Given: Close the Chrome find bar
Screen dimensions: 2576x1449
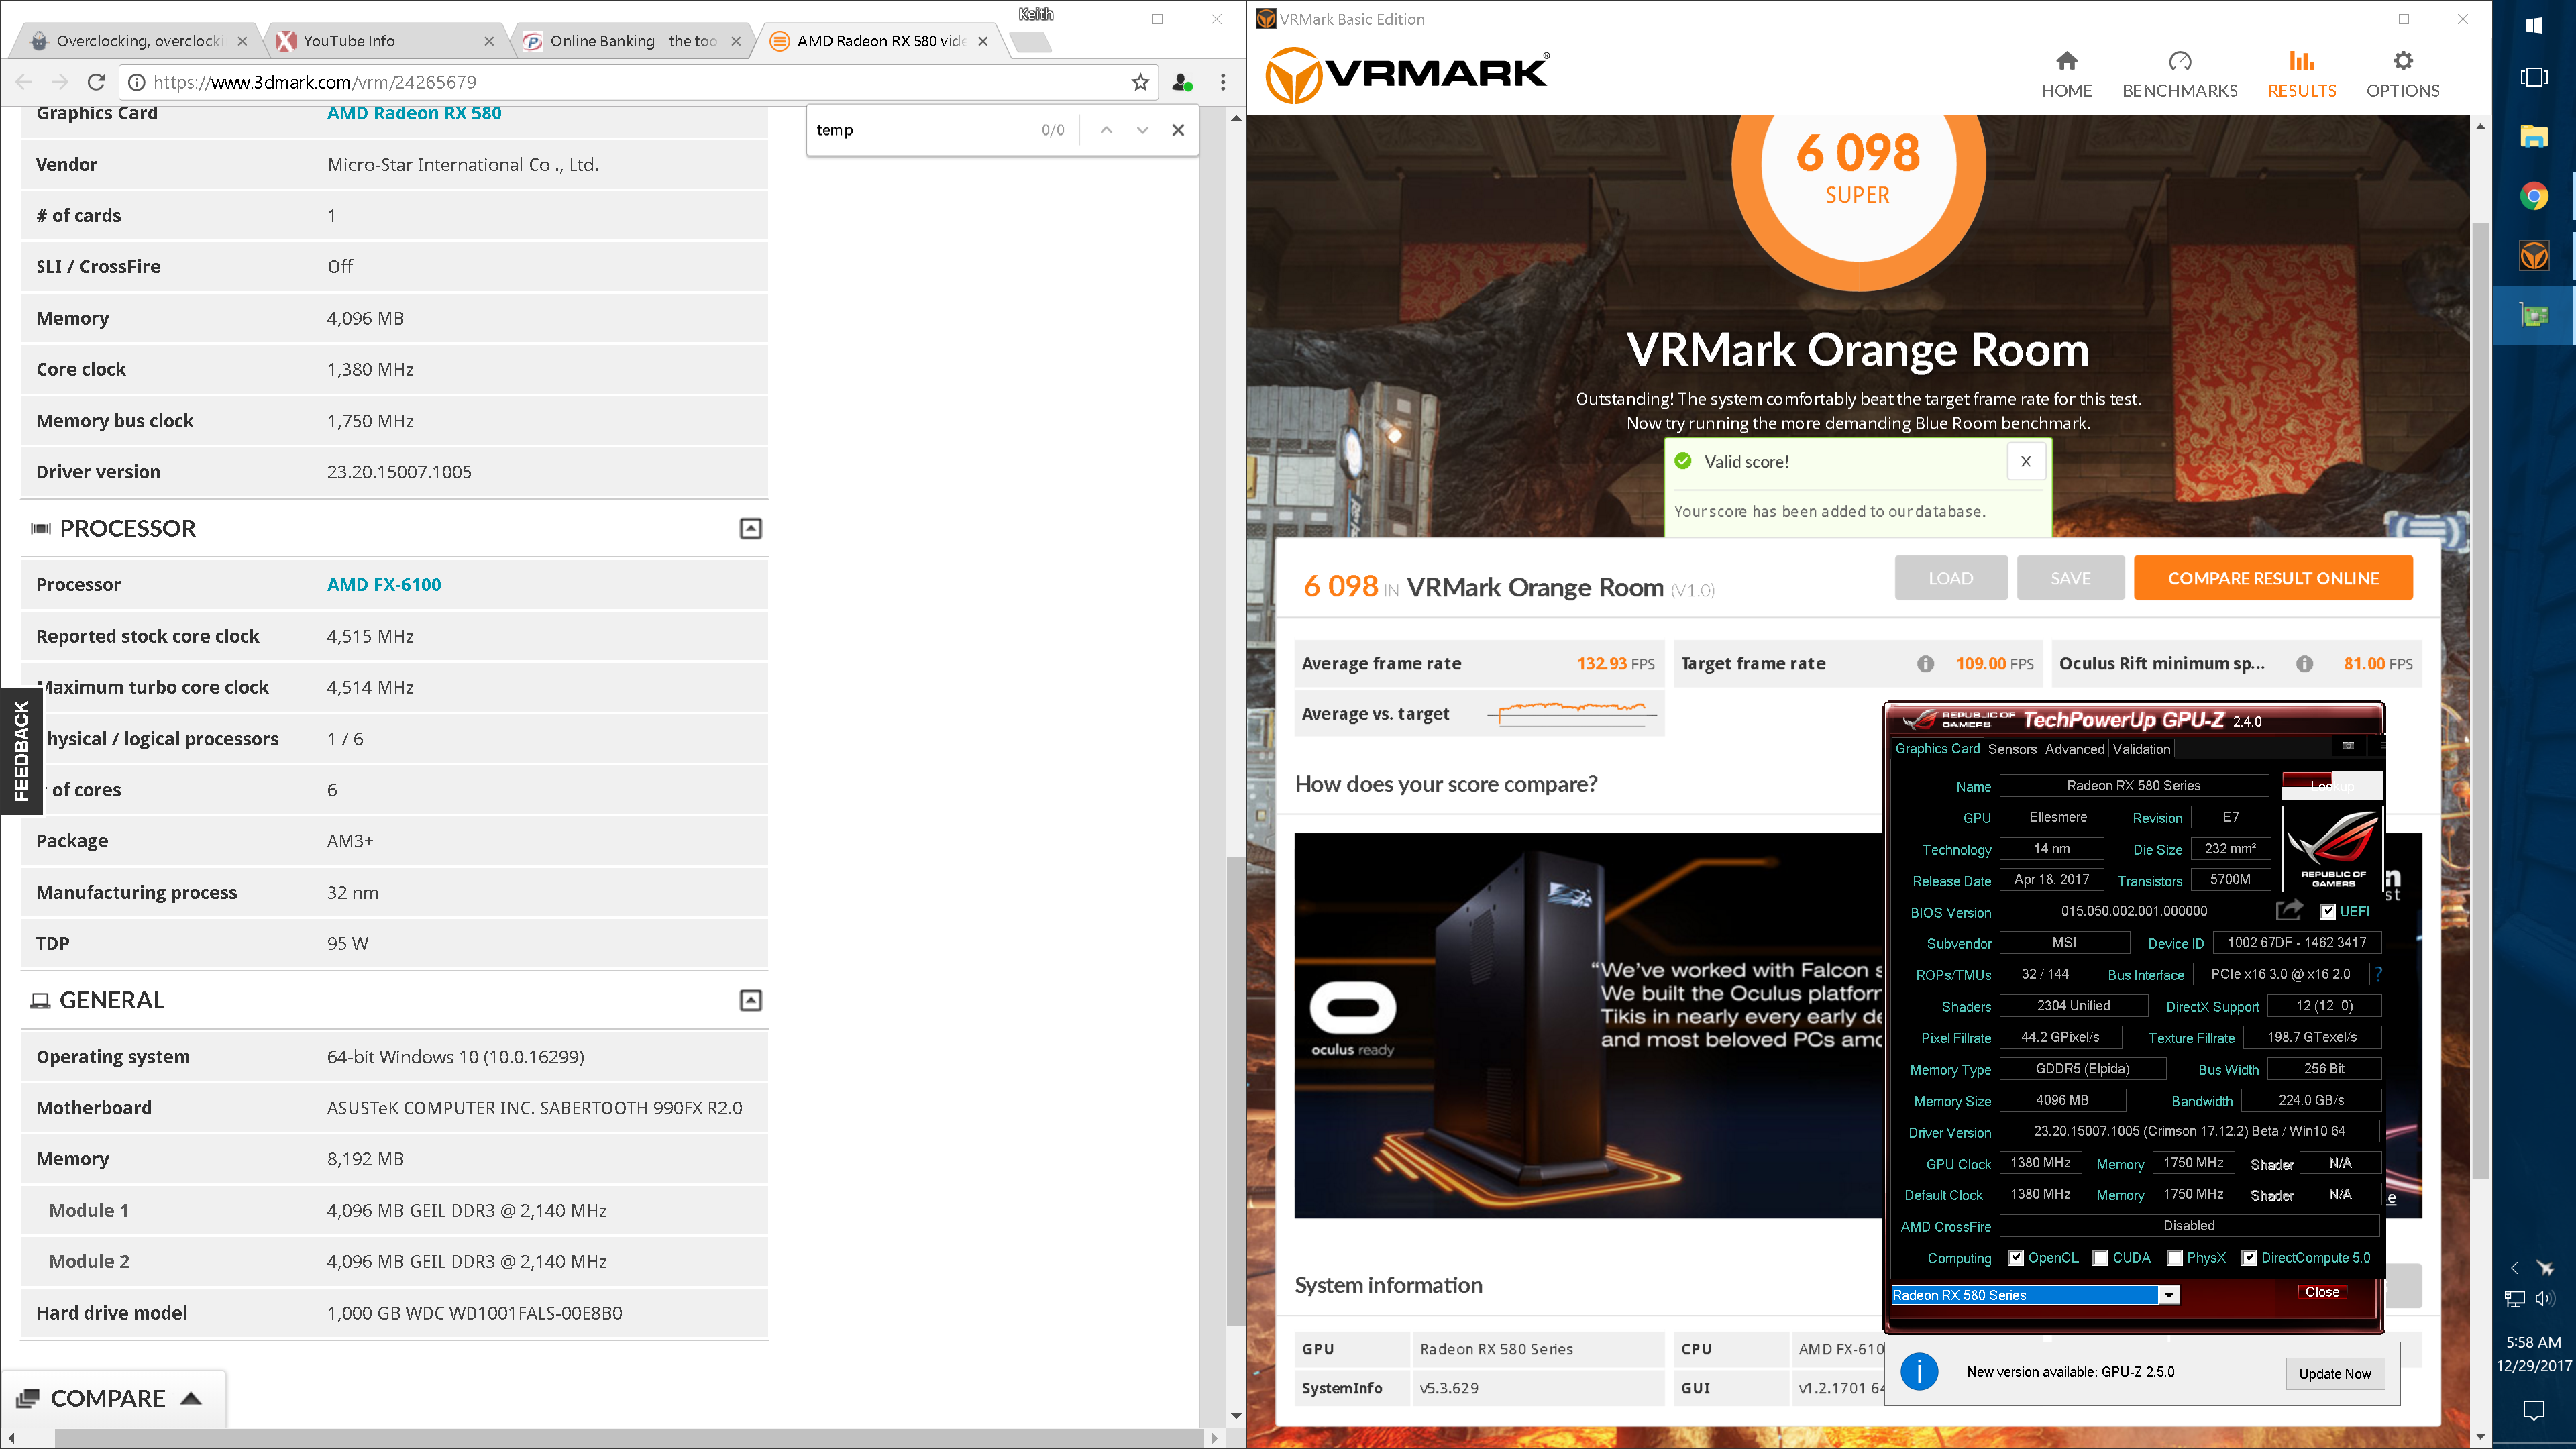Looking at the screenshot, I should pos(1178,130).
